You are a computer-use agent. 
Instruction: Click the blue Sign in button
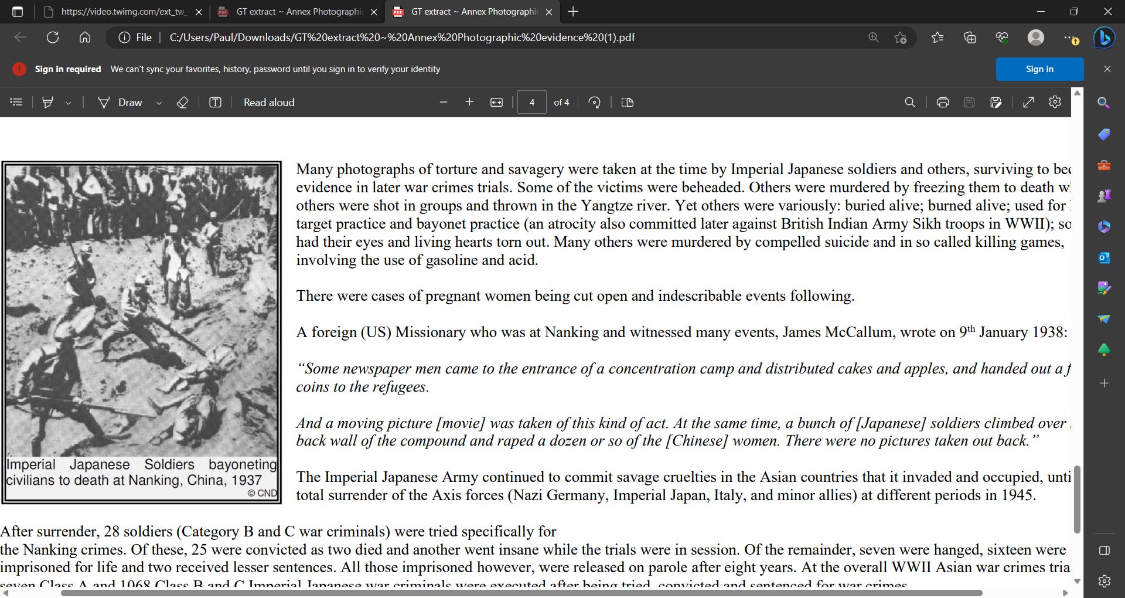[x=1039, y=69]
